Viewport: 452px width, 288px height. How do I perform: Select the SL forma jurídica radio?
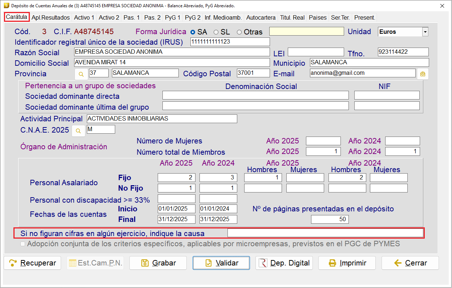click(216, 32)
